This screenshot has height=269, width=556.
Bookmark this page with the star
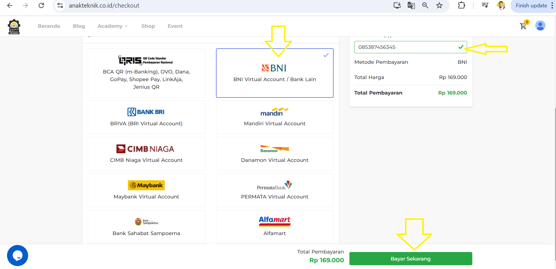(439, 6)
